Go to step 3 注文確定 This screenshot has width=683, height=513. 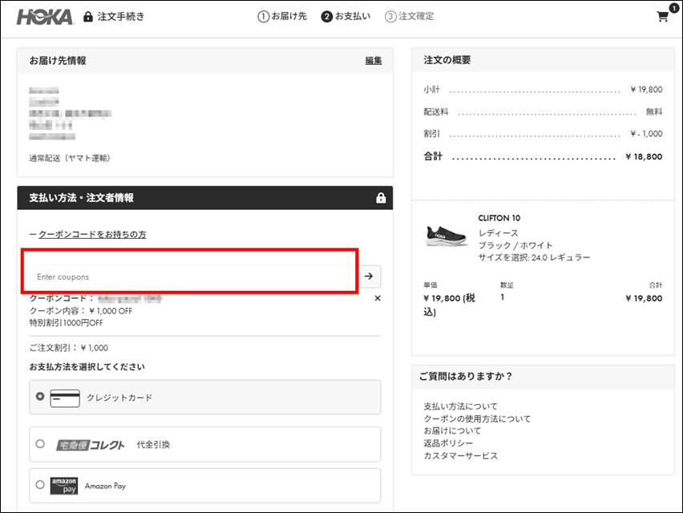tap(410, 17)
